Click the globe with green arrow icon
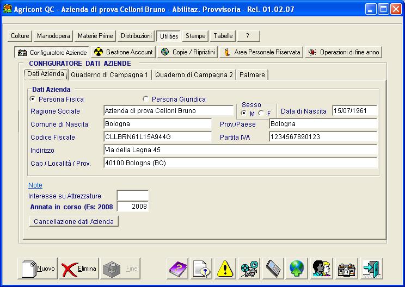Viewport: 405px width, 287px height. (x=297, y=269)
